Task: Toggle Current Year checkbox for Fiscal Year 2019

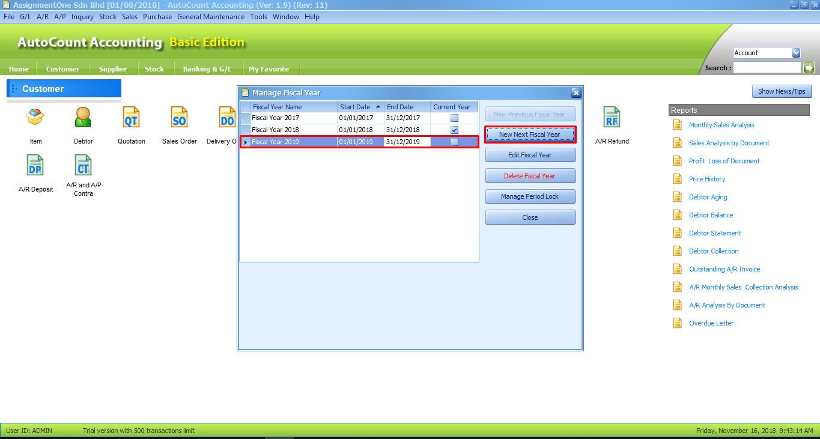Action: (454, 142)
